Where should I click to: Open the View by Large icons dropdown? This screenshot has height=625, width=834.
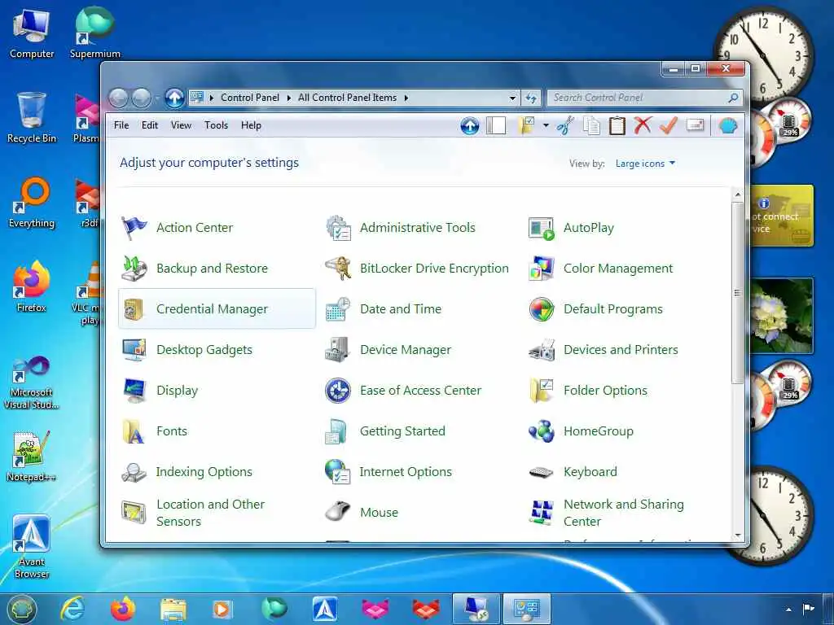pos(645,164)
